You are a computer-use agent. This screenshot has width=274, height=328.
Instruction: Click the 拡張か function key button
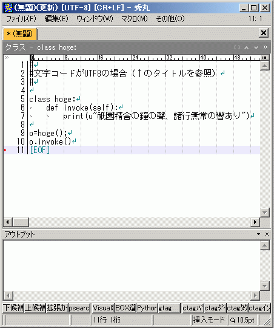click(x=57, y=308)
